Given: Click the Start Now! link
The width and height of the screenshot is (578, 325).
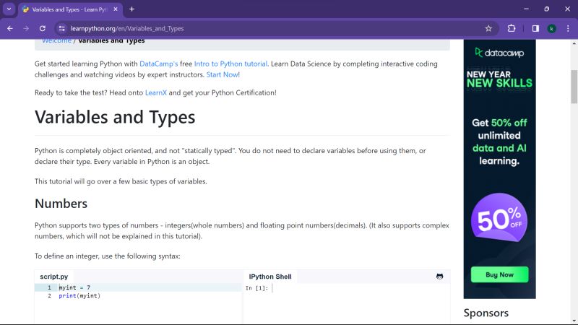Looking at the screenshot, I should (x=223, y=74).
